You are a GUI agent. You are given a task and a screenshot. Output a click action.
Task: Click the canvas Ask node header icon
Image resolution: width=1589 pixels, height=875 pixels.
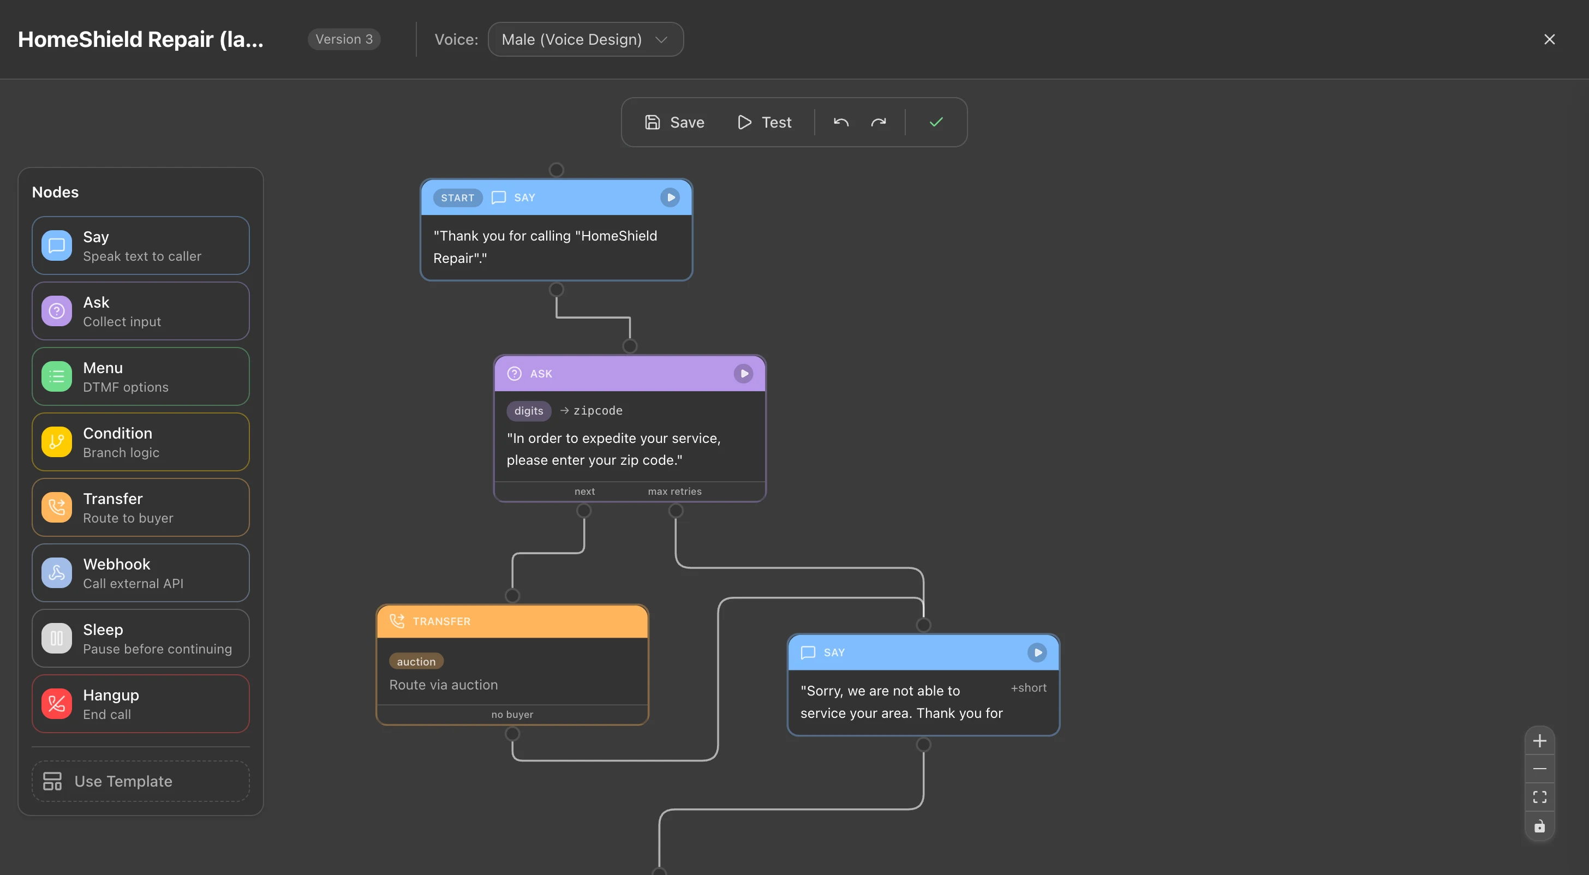pos(515,374)
